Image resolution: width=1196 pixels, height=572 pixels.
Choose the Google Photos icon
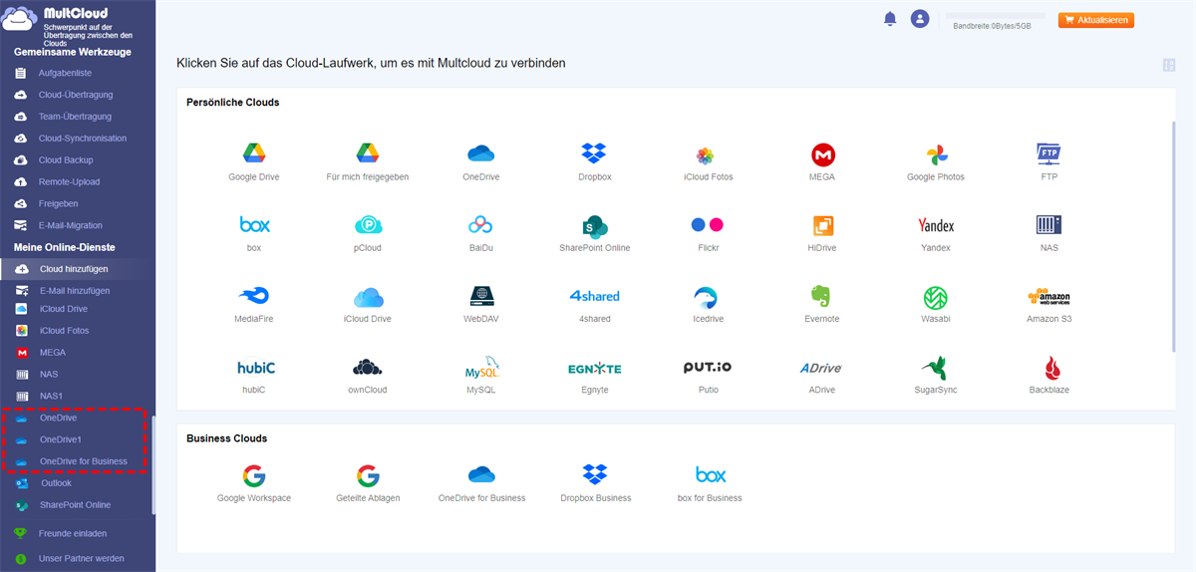[936, 154]
